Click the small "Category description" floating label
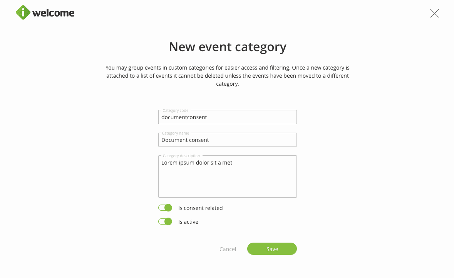This screenshot has width=454, height=278. pyautogui.click(x=181, y=156)
